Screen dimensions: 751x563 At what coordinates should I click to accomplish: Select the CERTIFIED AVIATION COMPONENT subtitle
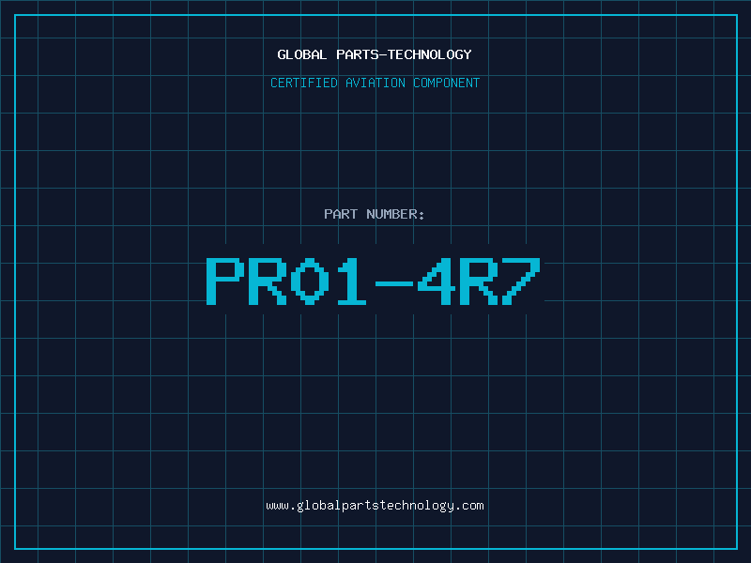coord(375,83)
